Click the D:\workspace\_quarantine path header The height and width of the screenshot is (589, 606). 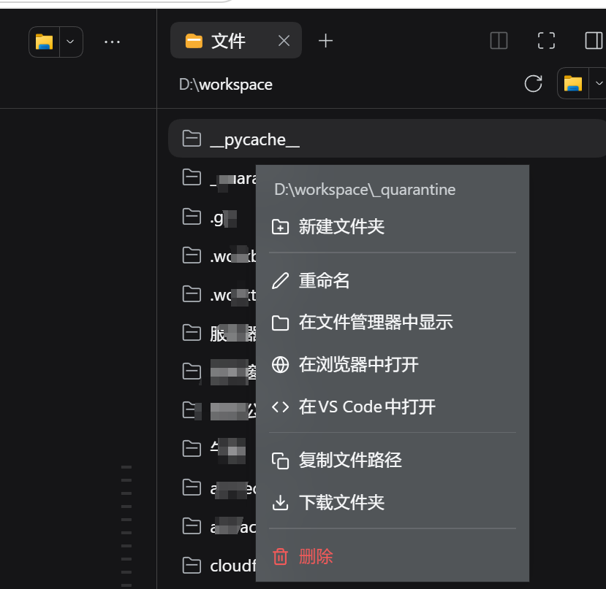pyautogui.click(x=365, y=190)
